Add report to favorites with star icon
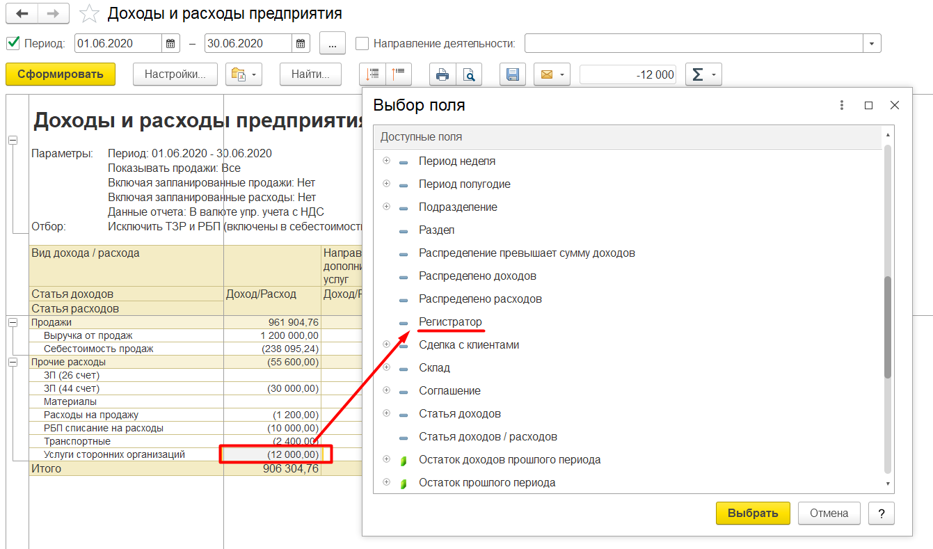The width and height of the screenshot is (933, 549). coord(90,13)
